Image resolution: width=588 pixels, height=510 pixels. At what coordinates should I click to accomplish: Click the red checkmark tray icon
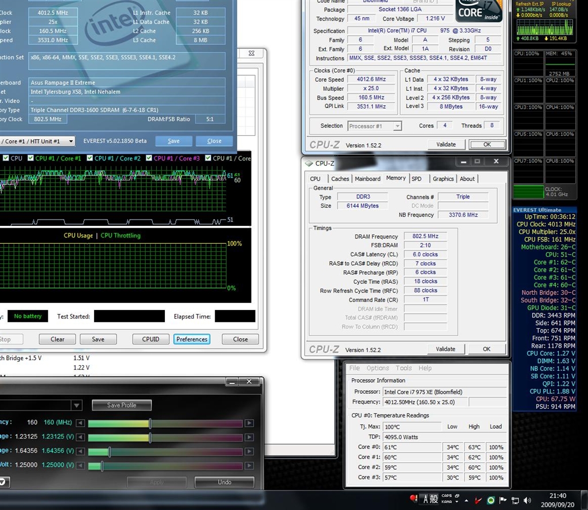(x=477, y=500)
